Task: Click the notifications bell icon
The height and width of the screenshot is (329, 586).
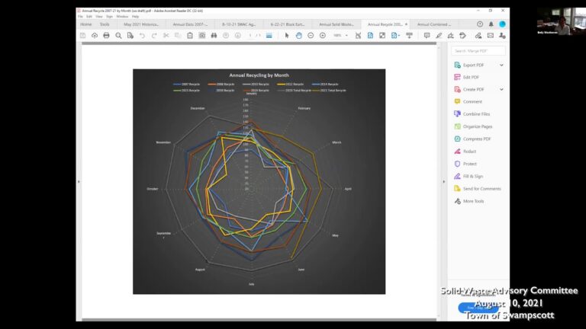Action: click(x=491, y=24)
